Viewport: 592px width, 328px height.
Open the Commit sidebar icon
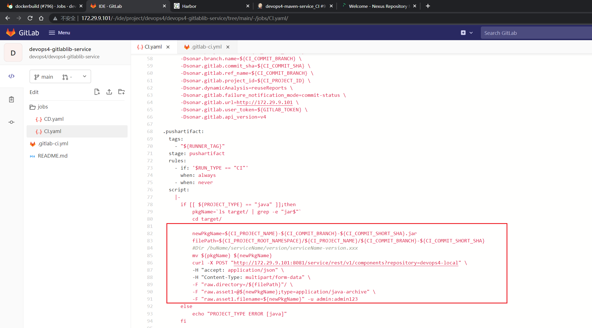pos(11,122)
